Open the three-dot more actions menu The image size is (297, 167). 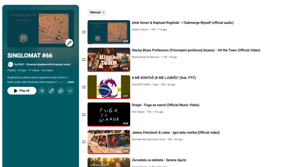coord(70,91)
